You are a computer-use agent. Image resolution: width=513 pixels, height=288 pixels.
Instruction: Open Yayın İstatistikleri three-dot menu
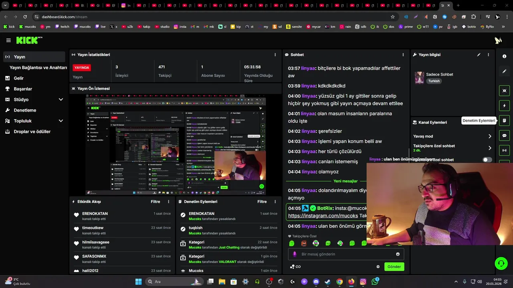275,55
